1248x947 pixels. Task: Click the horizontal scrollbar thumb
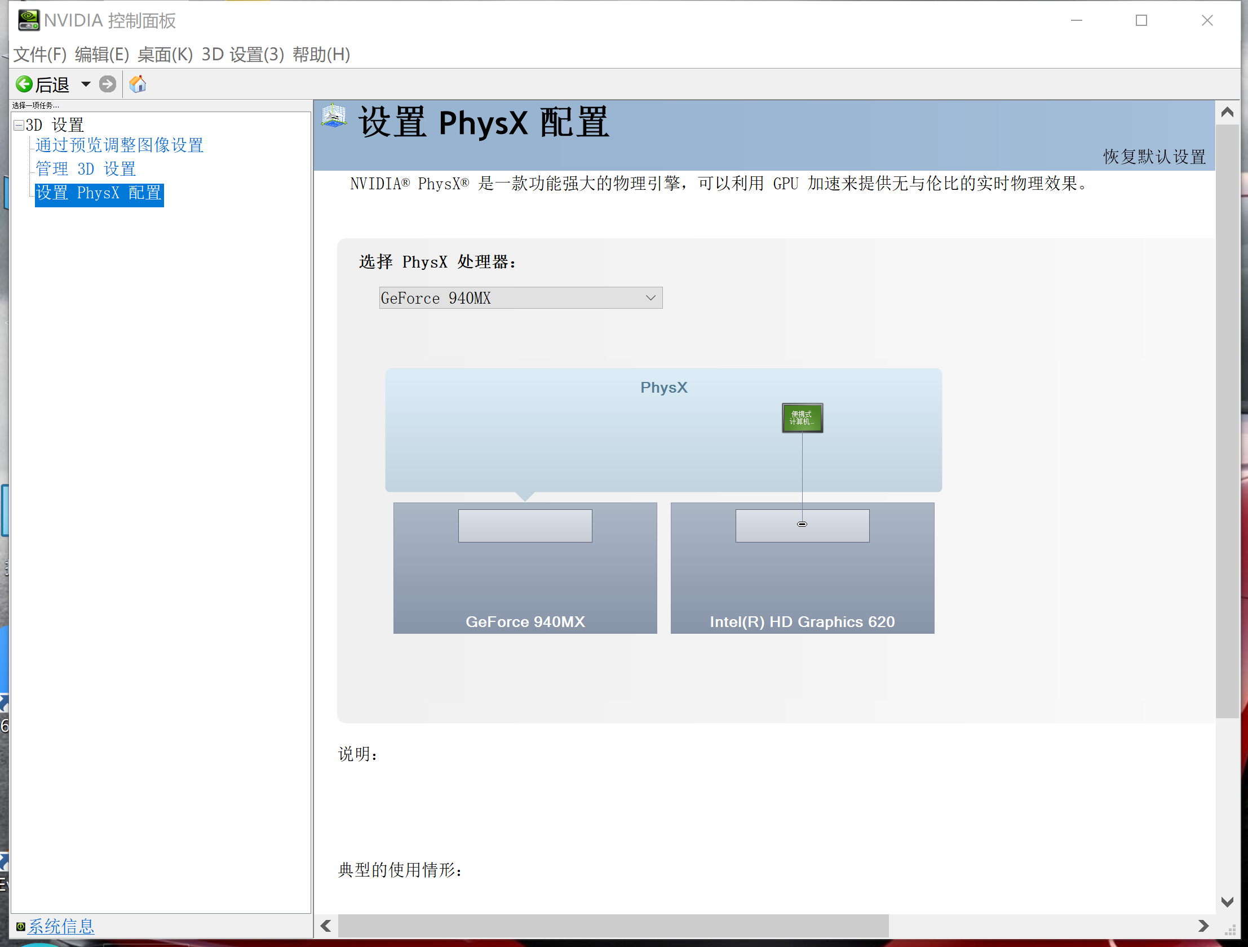613,926
